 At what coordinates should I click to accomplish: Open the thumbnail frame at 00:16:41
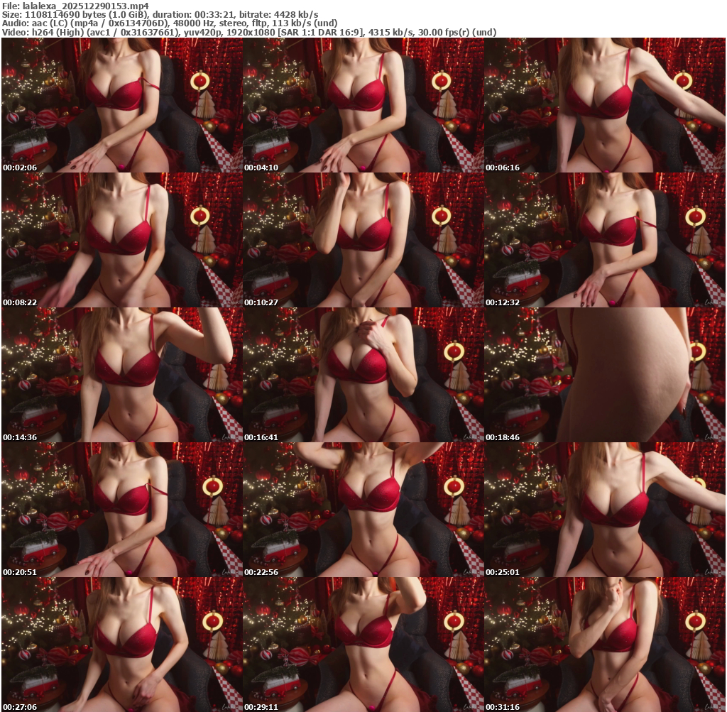(x=363, y=375)
